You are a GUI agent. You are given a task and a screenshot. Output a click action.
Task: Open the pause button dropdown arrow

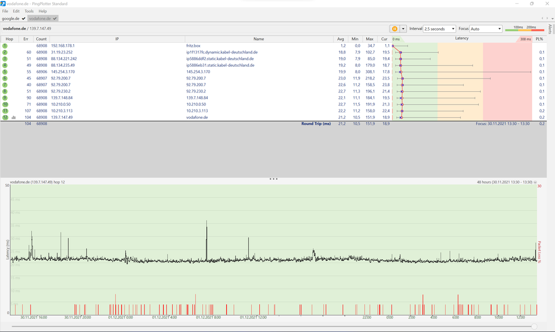[403, 29]
